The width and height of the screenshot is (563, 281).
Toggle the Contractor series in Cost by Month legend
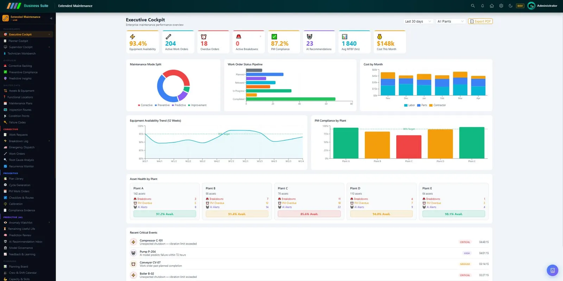[x=437, y=105]
